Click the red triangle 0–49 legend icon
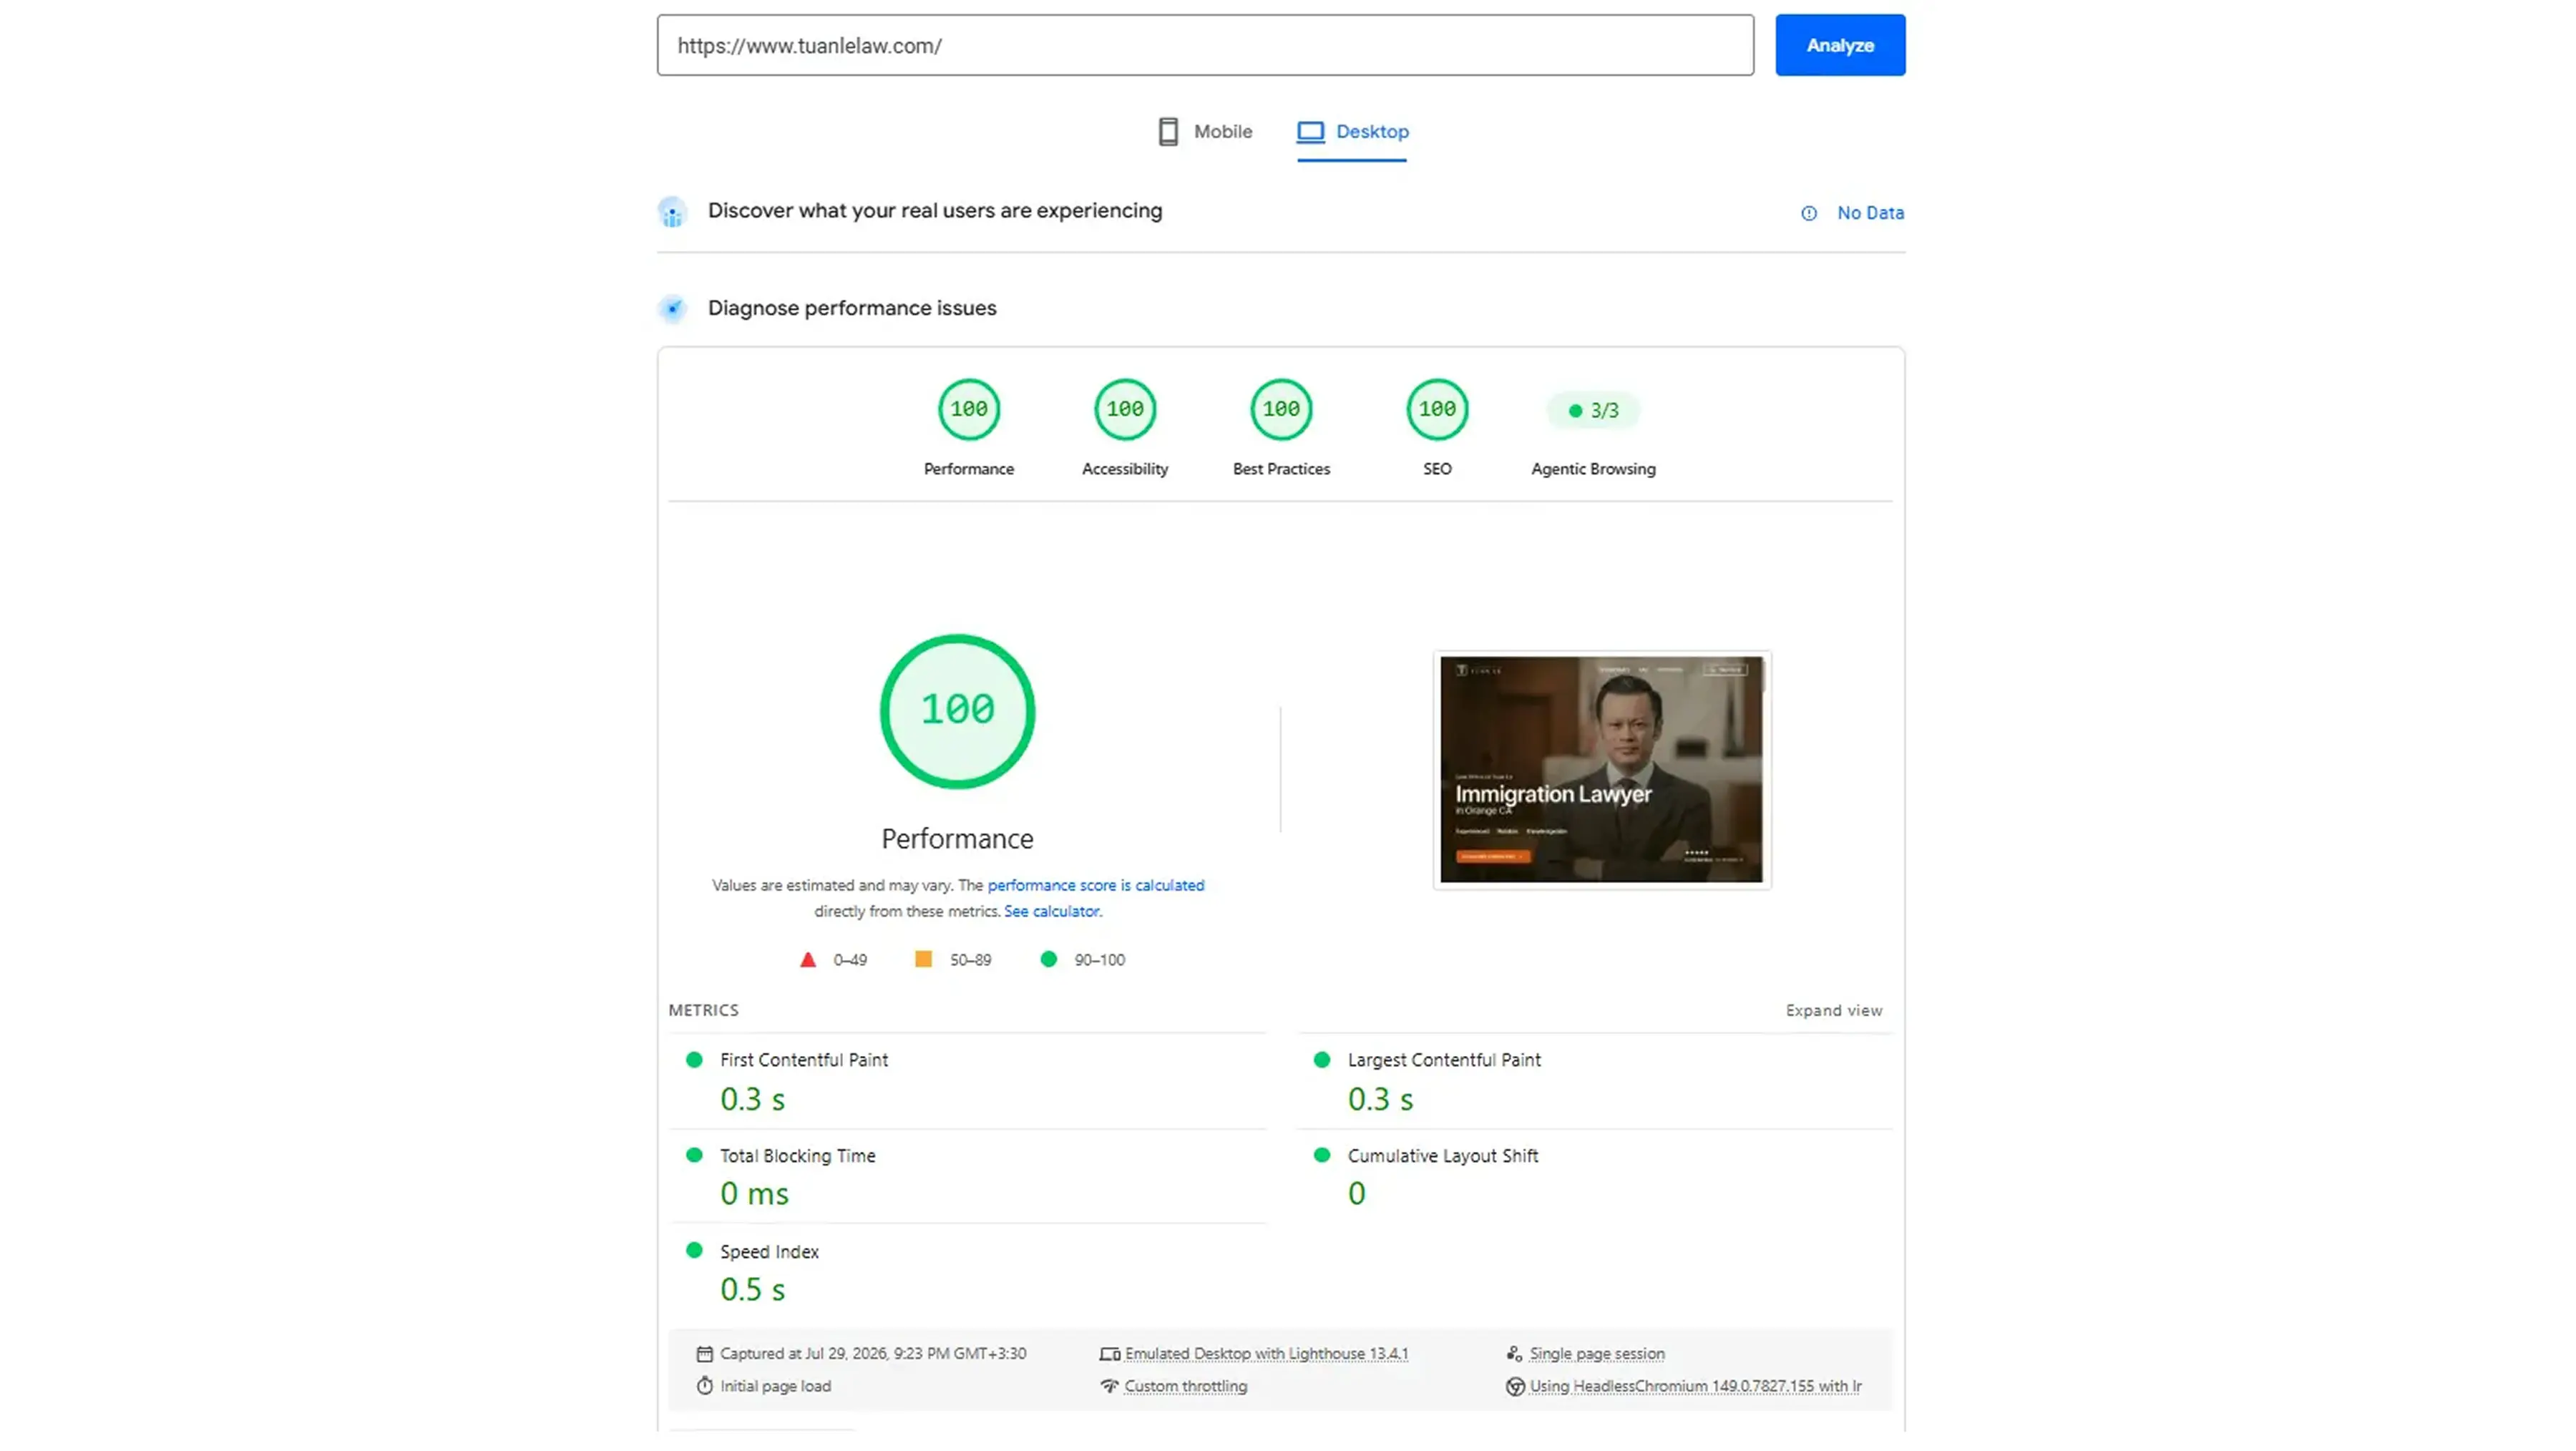The height and width of the screenshot is (1451, 2576). [807, 960]
